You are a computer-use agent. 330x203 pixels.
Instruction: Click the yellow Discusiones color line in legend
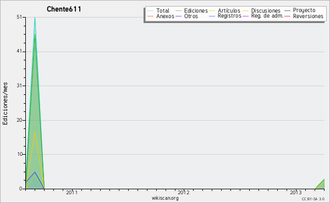(246, 10)
